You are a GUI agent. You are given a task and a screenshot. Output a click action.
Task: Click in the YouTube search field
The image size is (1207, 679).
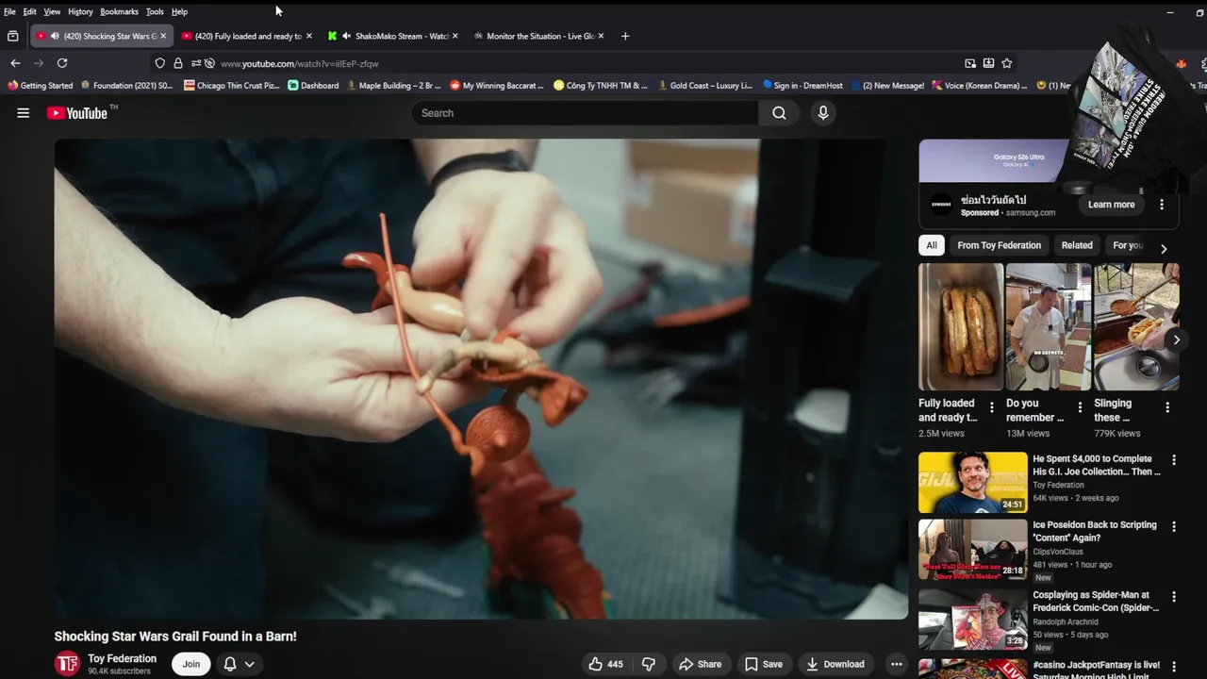585,113
